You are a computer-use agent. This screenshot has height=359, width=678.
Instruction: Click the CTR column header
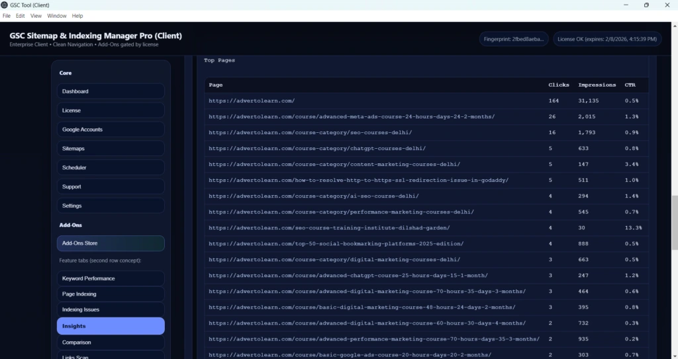point(630,85)
